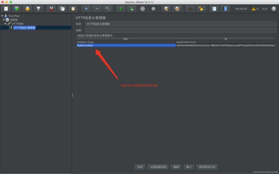Click the Save toolbar icon
The image size is (279, 174).
point(38,9)
